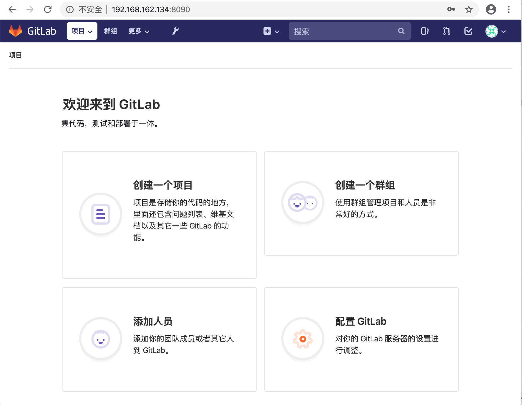Click the 欢迎来到 GitLab heading
This screenshot has width=522, height=405.
point(111,104)
